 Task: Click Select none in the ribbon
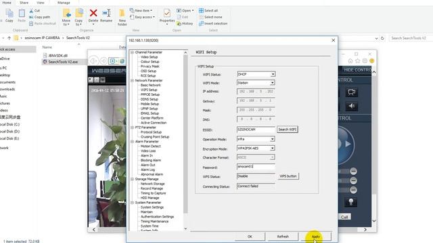tap(210, 17)
